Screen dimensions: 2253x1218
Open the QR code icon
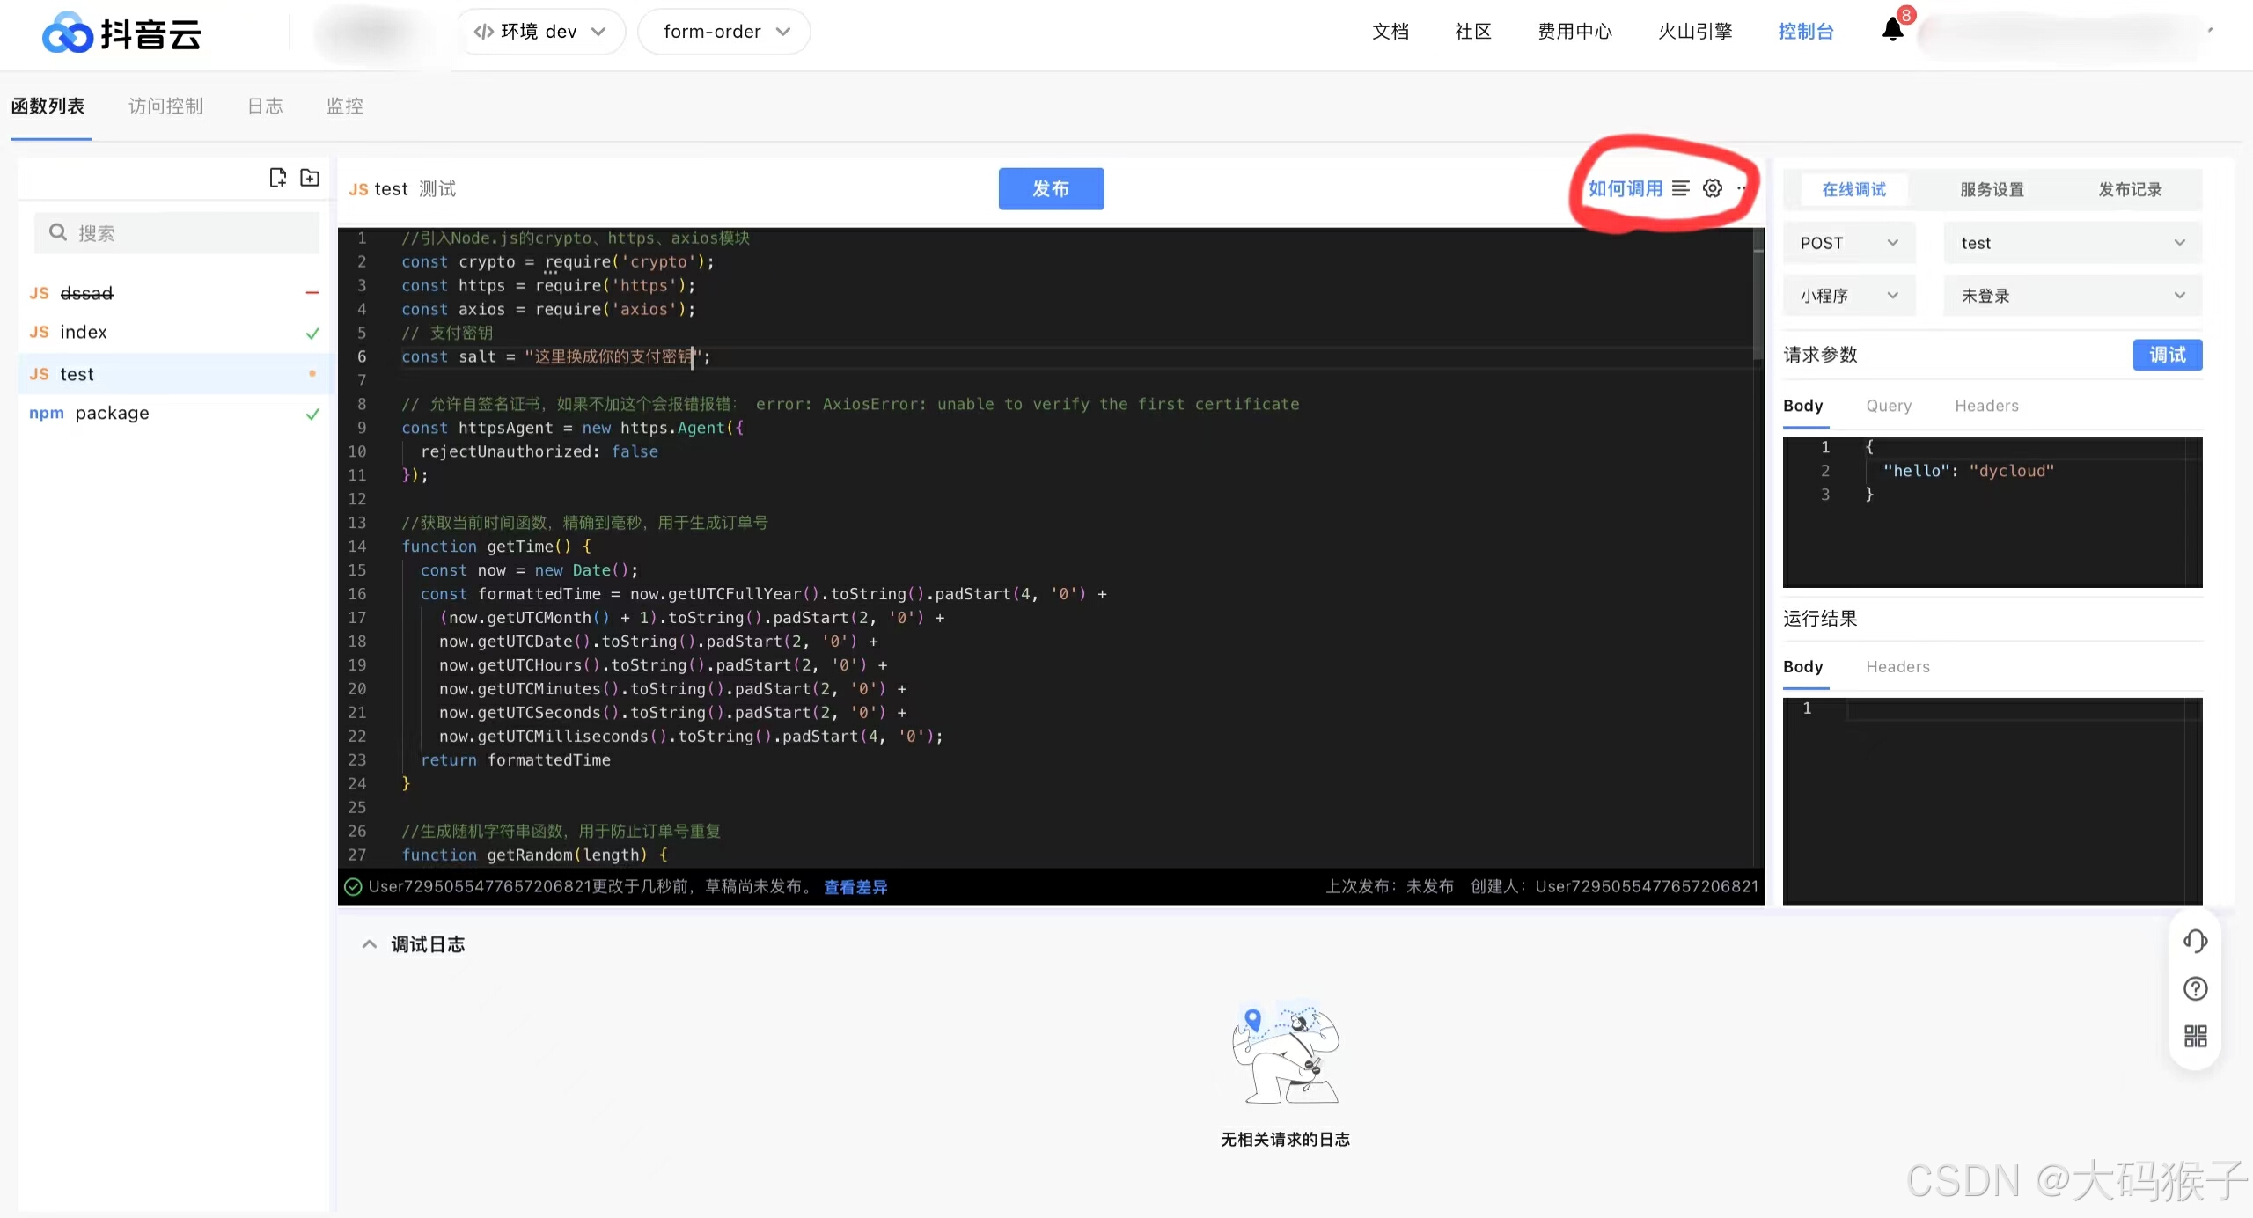coord(2195,1036)
